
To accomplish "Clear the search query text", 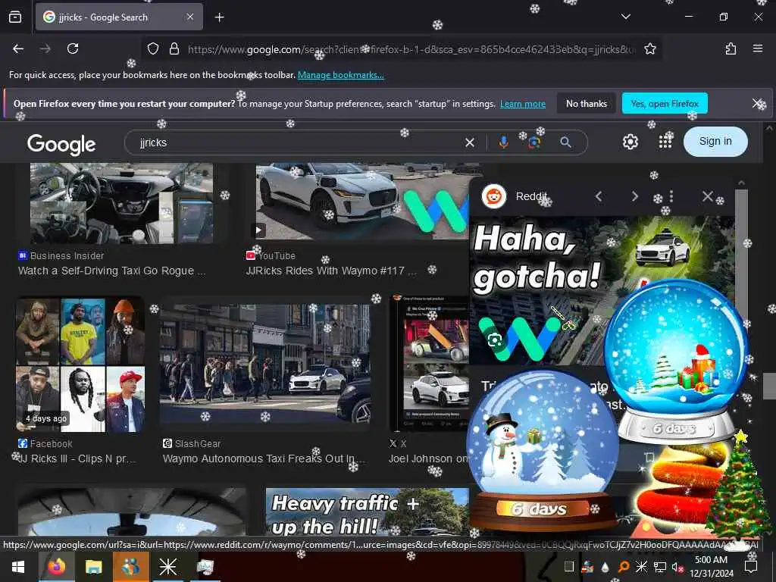I will pos(470,142).
